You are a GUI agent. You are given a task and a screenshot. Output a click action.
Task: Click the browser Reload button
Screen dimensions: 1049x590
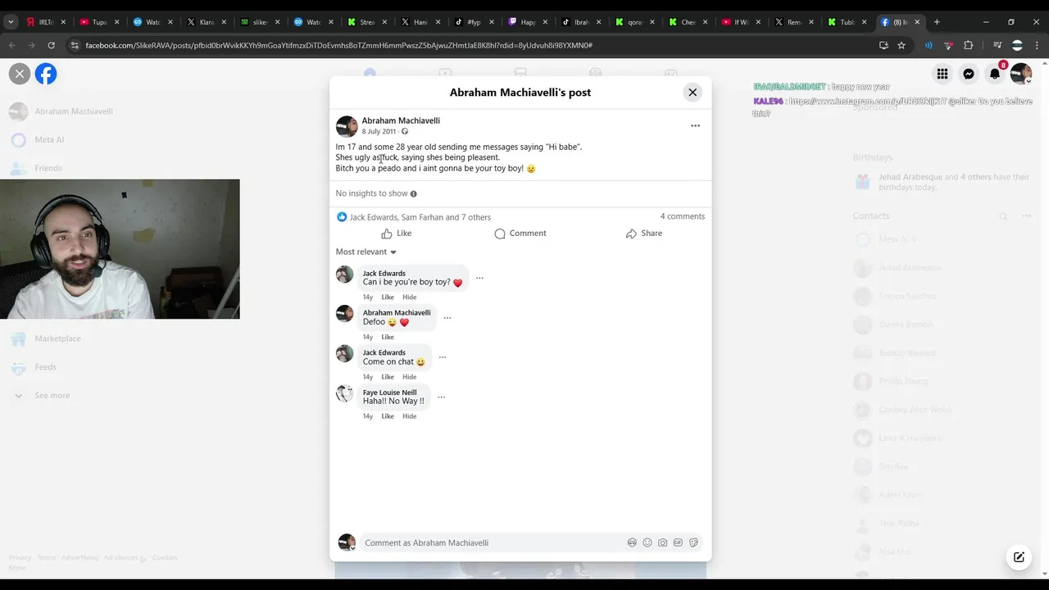coord(51,46)
